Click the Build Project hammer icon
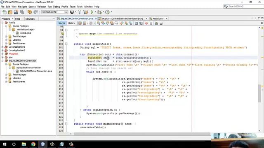The image size is (264, 148). click(80, 12)
